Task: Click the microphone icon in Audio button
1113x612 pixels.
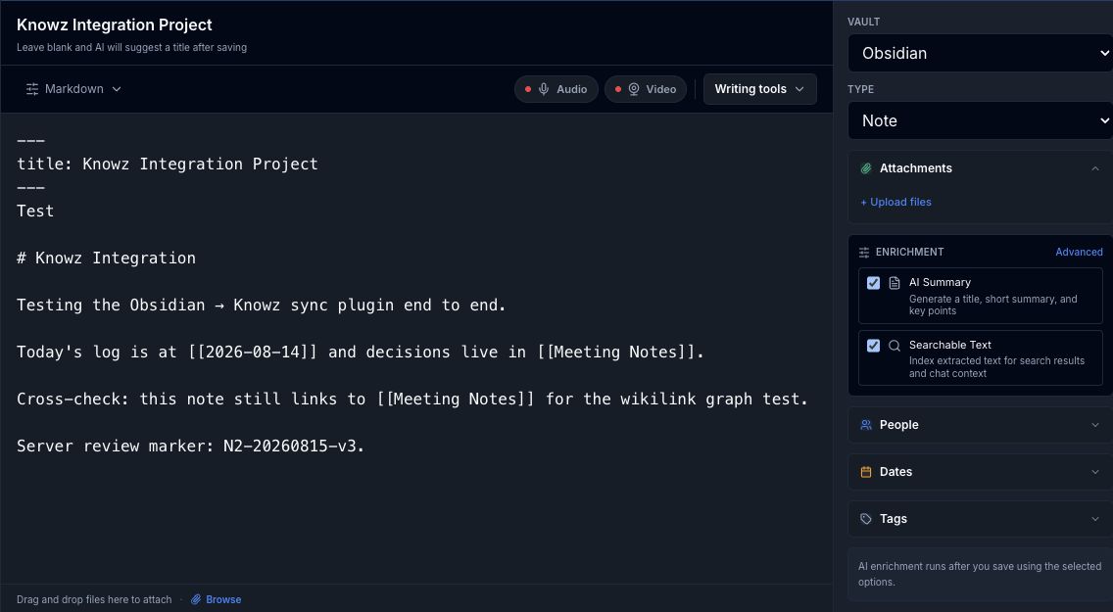Action: click(544, 89)
